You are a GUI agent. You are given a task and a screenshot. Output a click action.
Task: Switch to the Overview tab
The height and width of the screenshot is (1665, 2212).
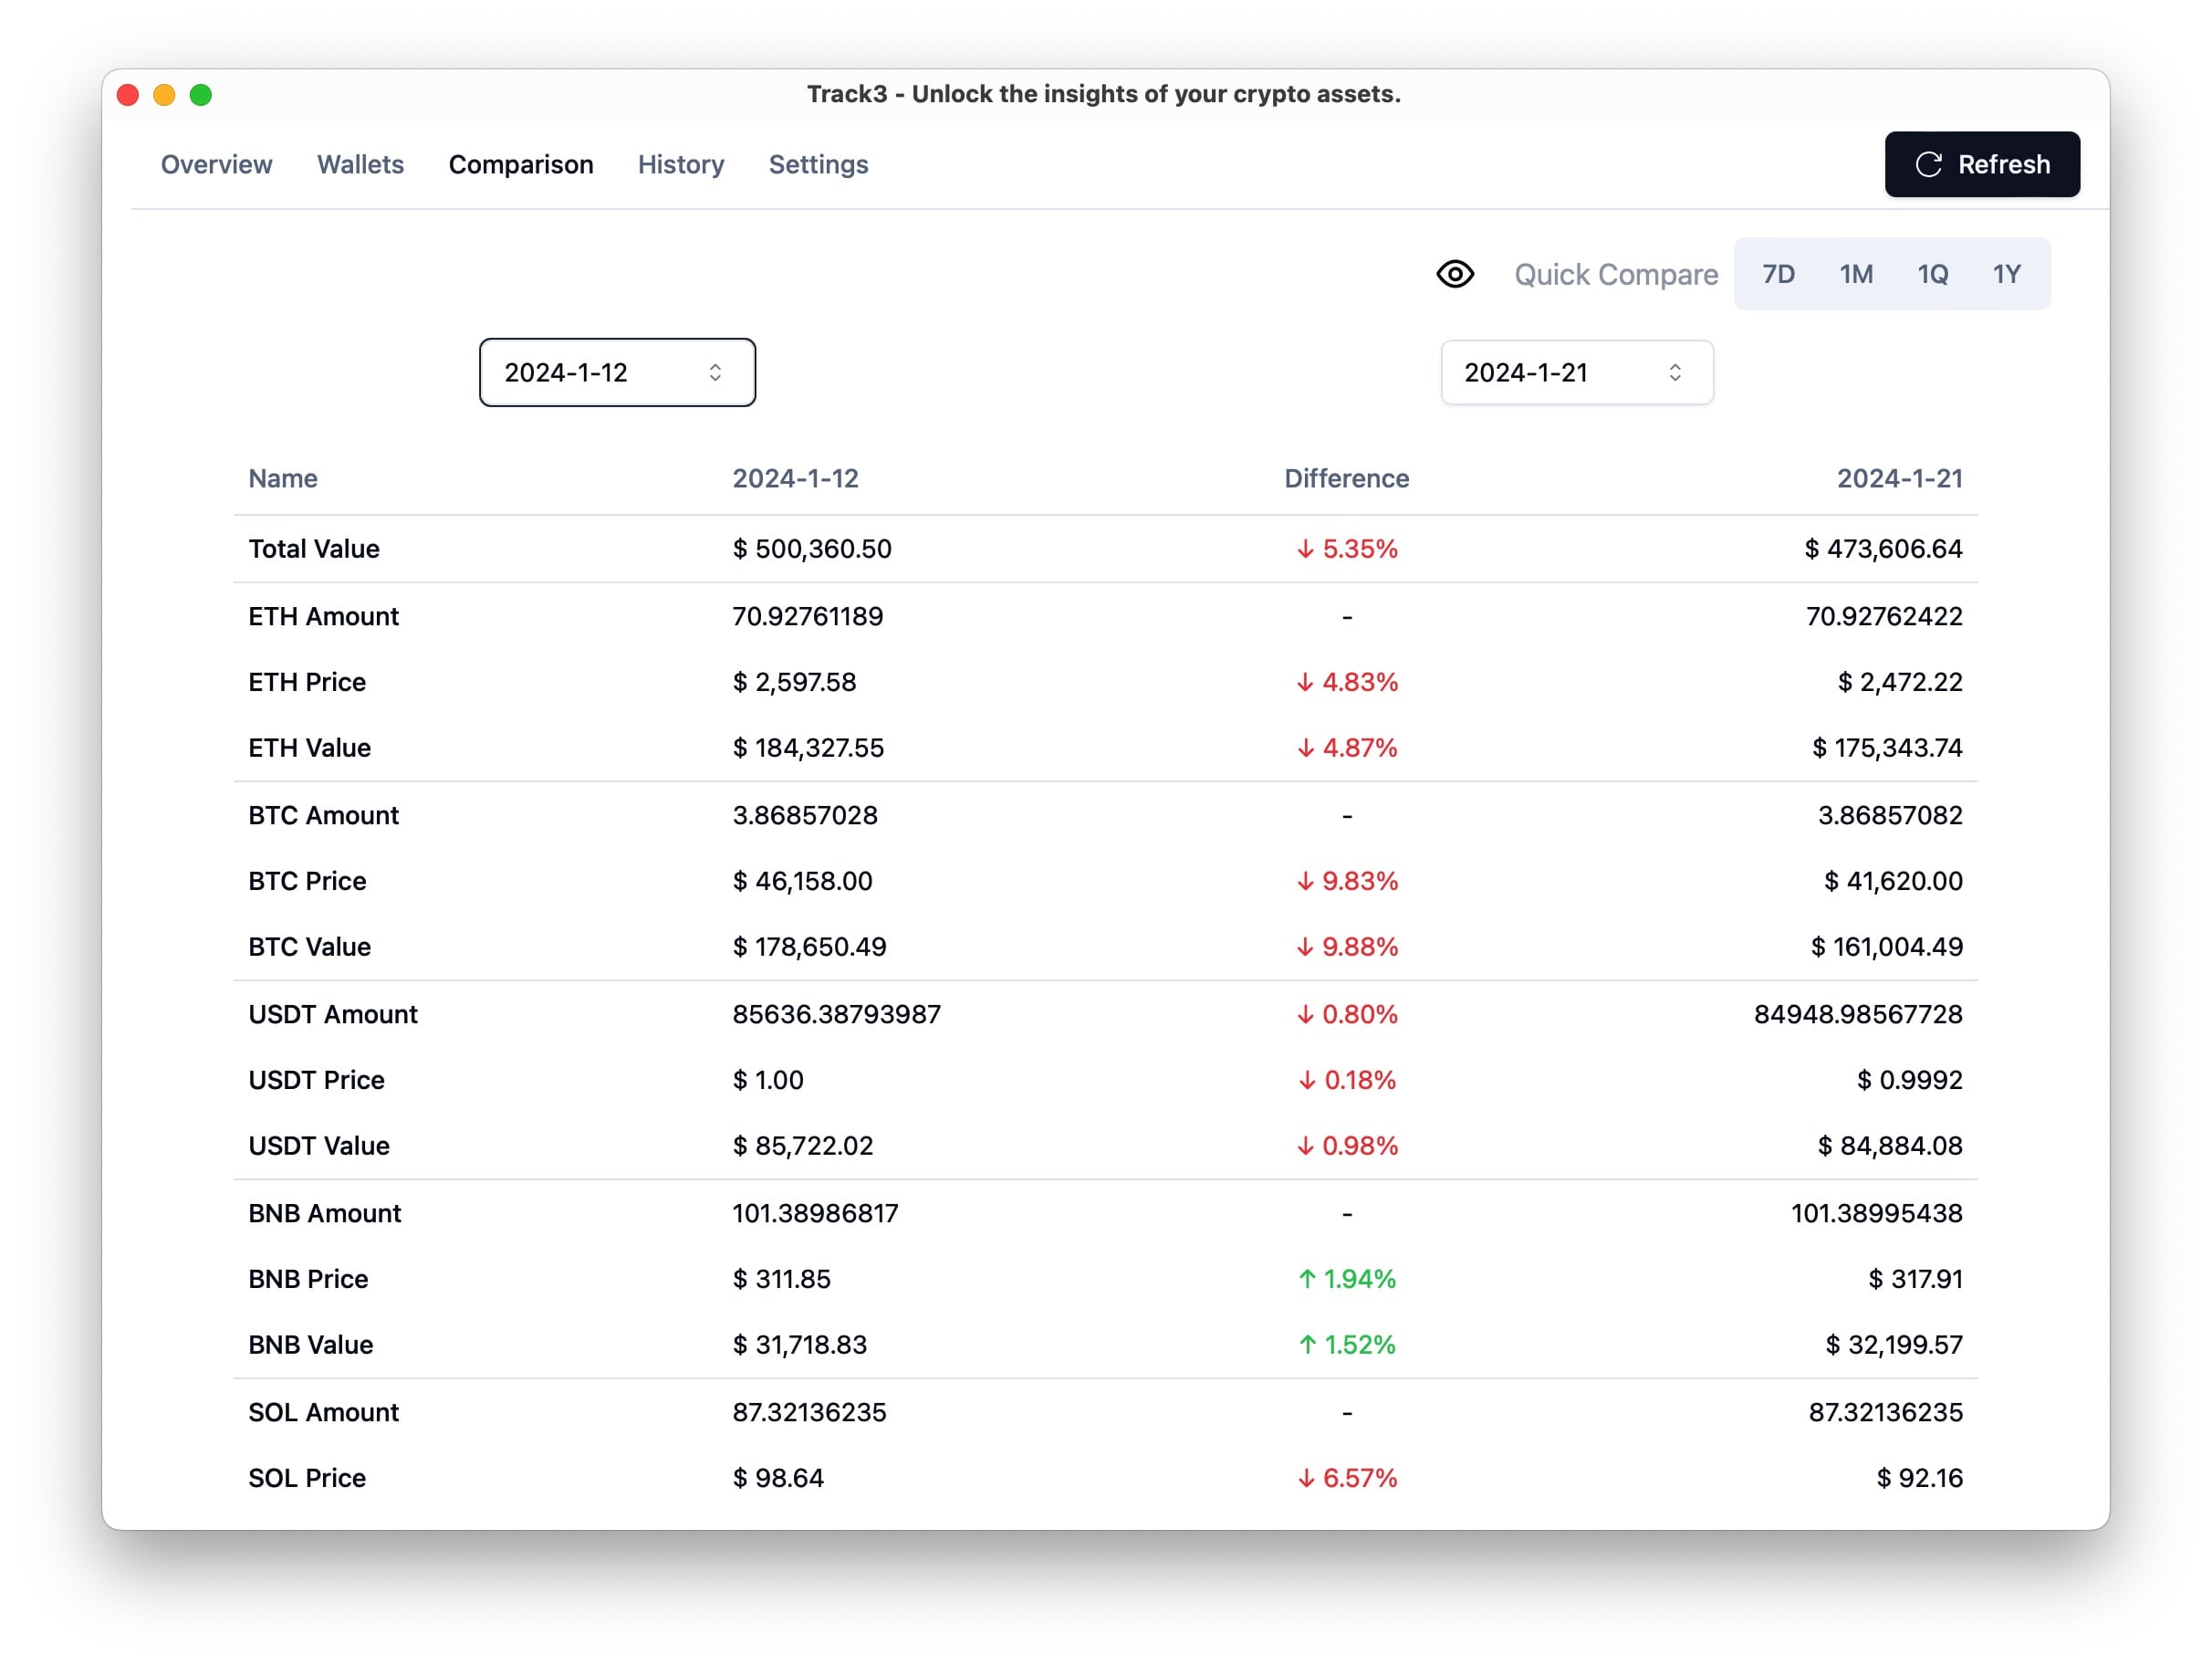point(216,165)
